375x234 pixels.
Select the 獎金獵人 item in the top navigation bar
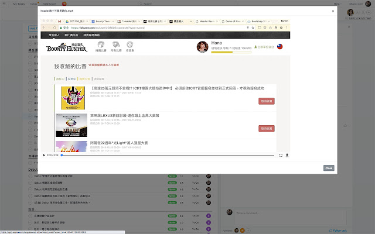[56, 35]
